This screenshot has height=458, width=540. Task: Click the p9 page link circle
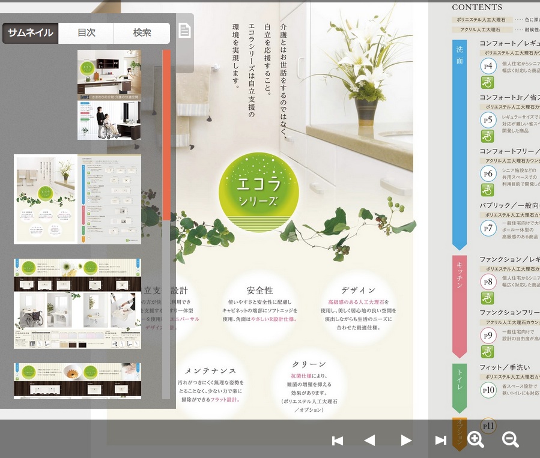click(x=488, y=336)
